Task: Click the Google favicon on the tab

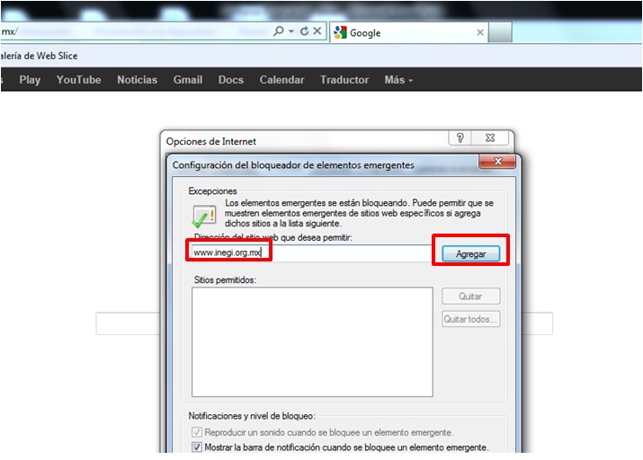Action: point(340,32)
